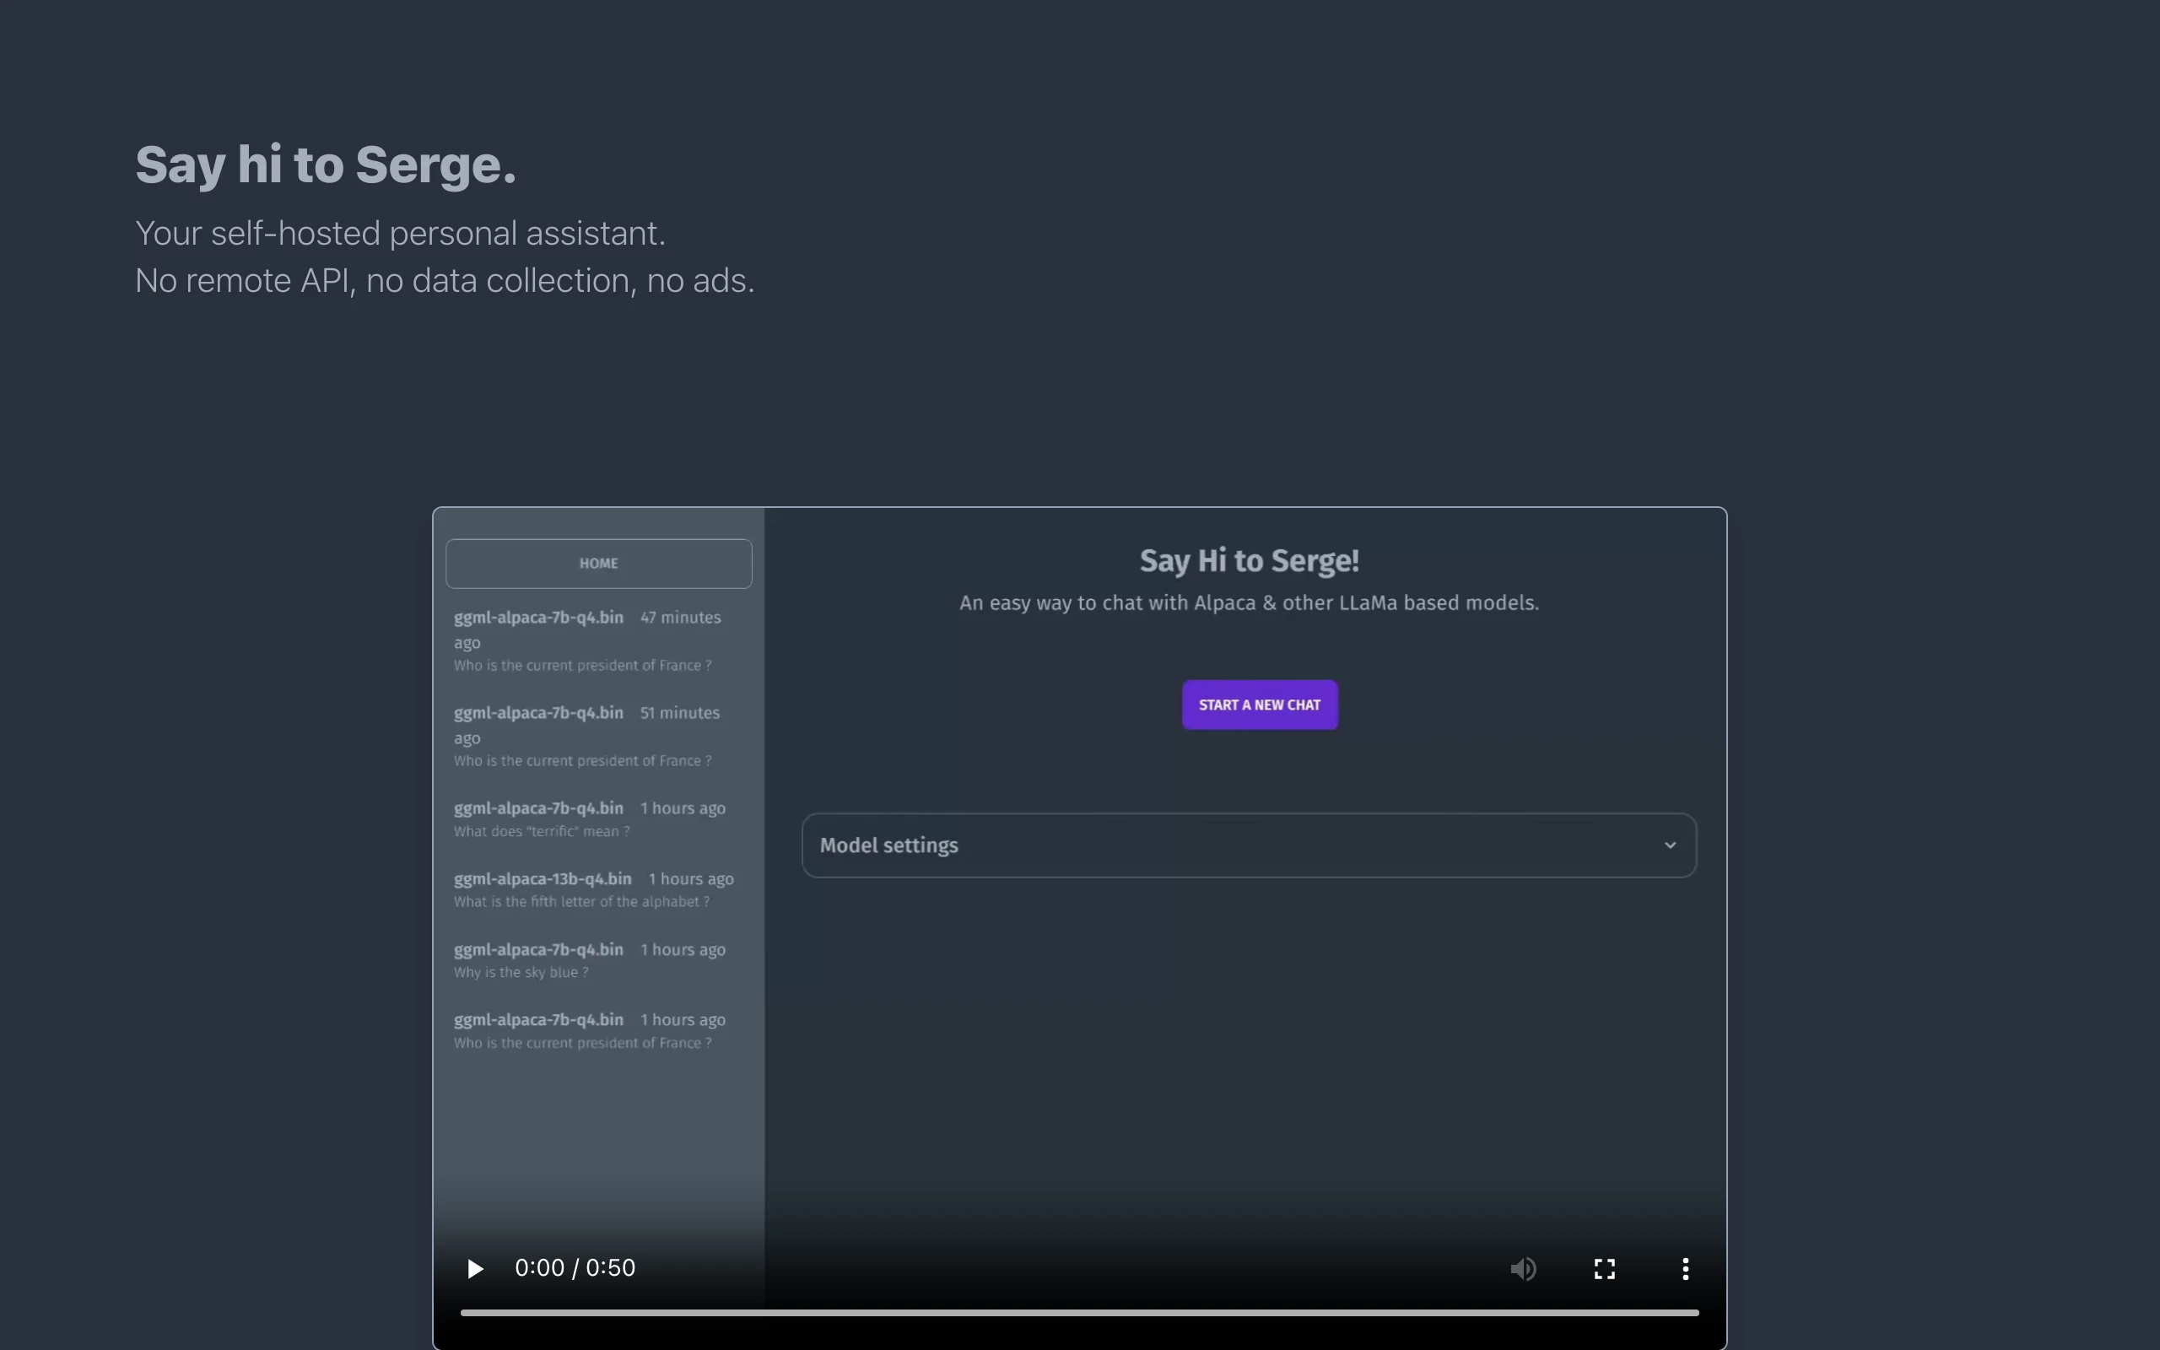Screen dimensions: 2160x1350
Task: Open the video more options menu
Action: click(x=1685, y=1269)
